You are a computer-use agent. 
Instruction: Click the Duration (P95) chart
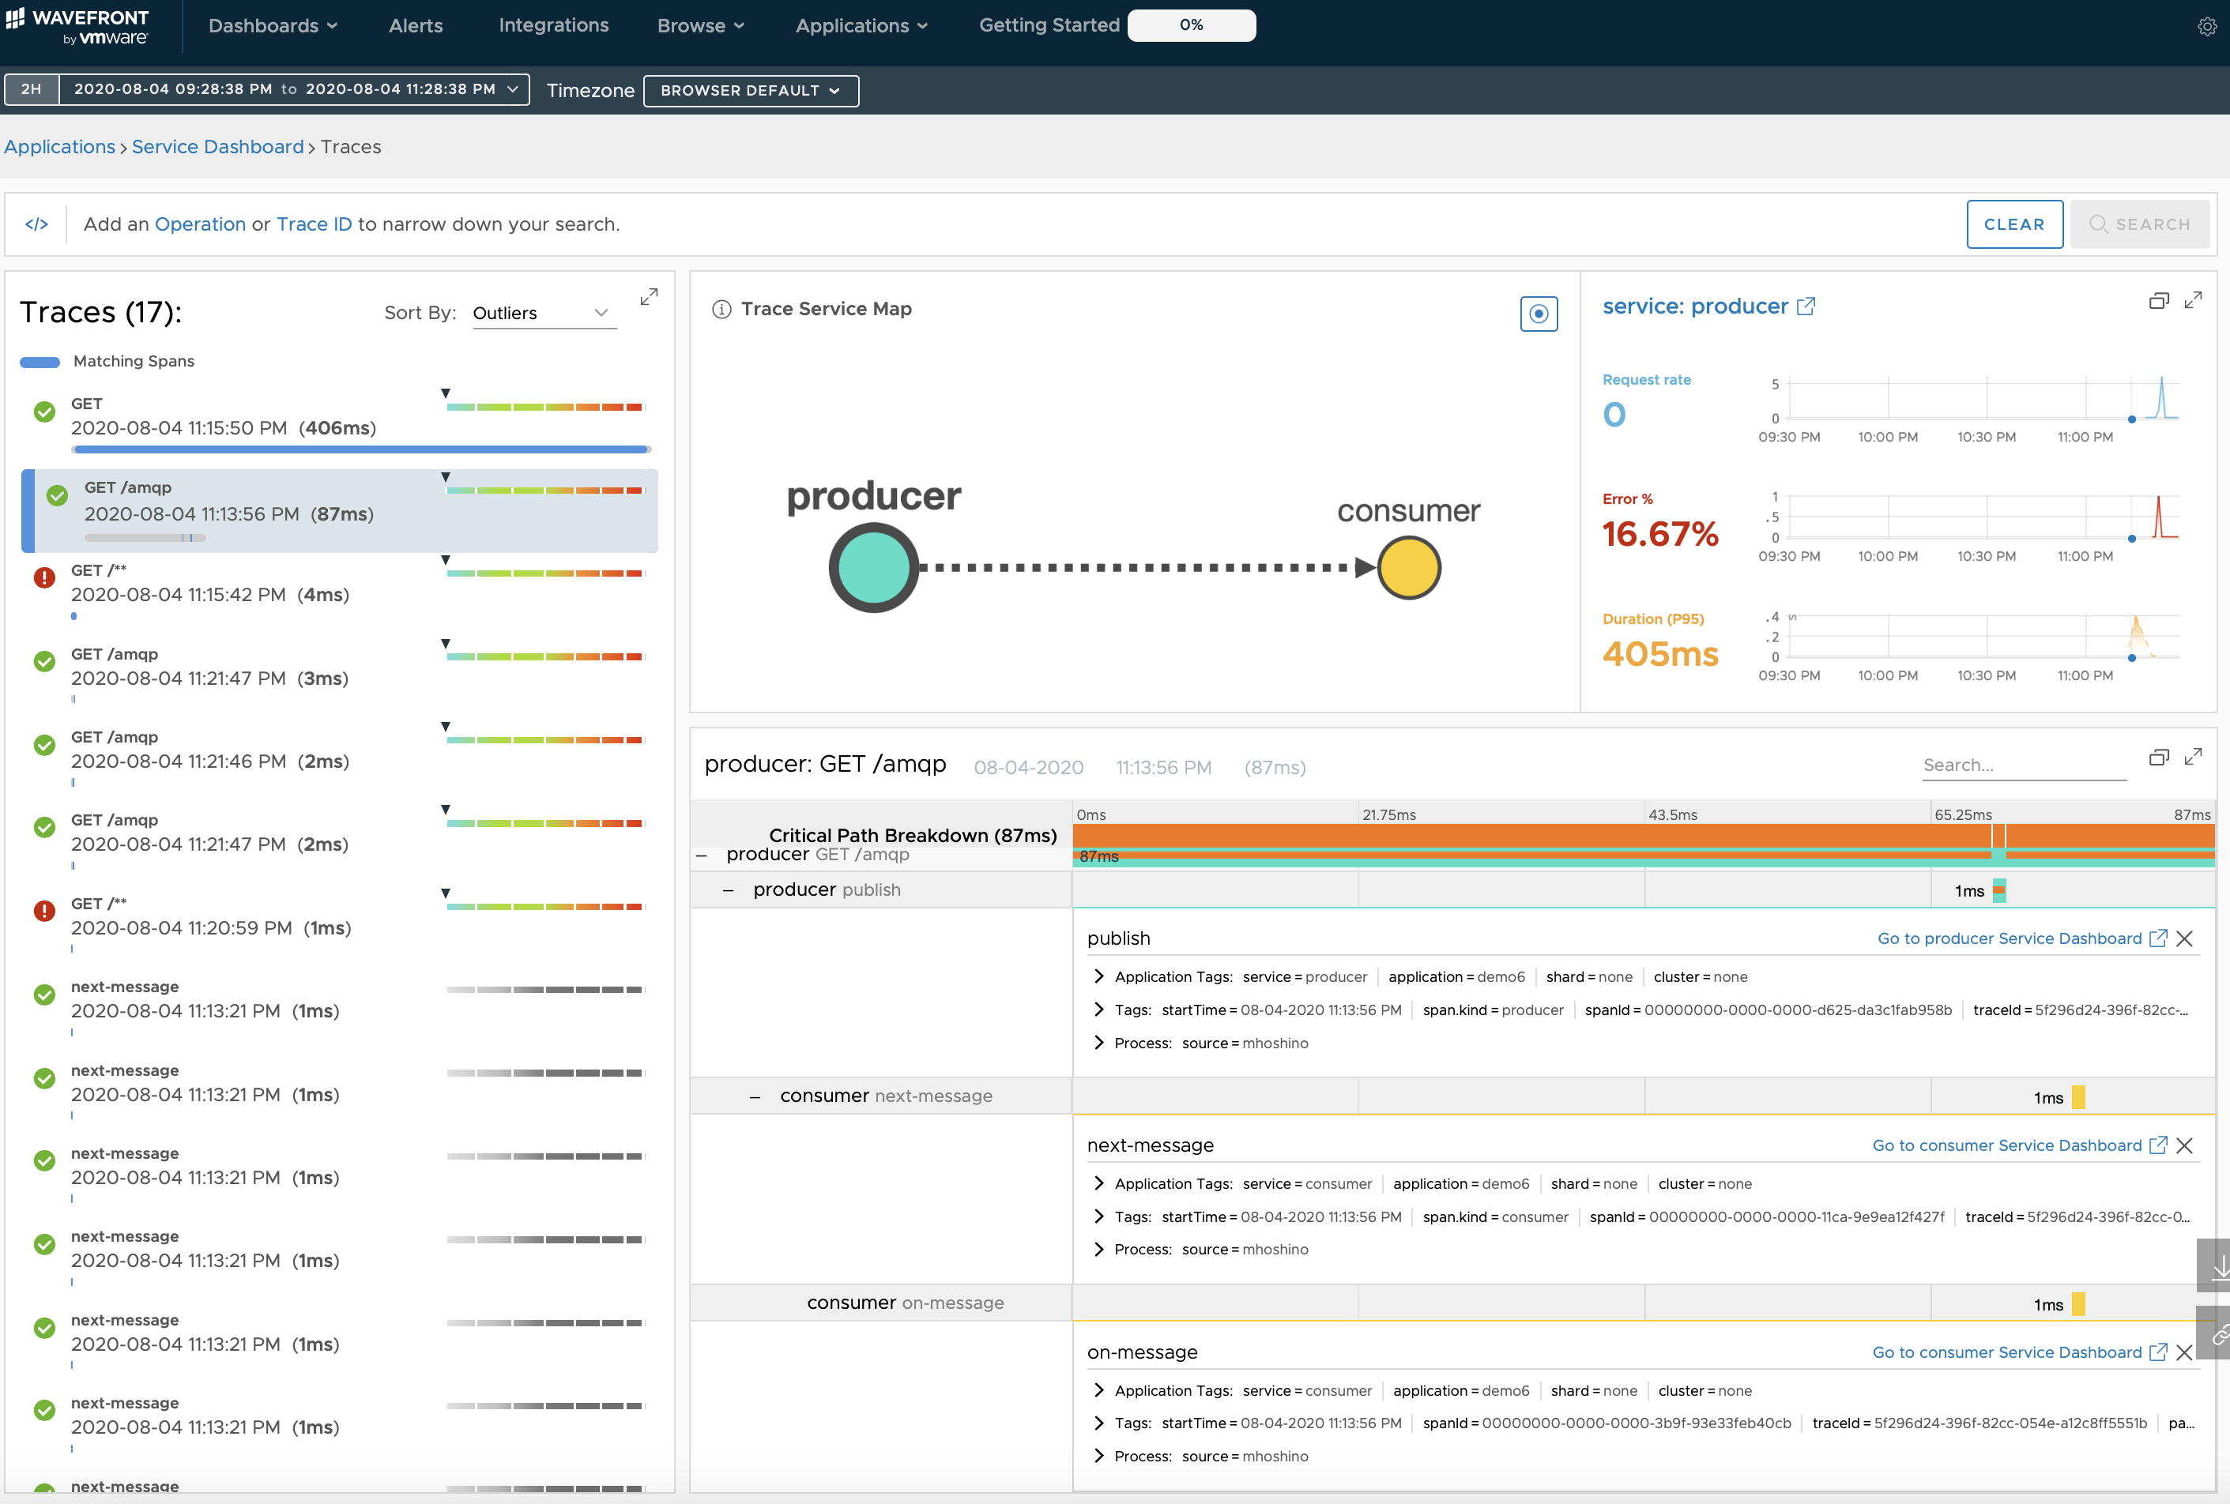point(1983,636)
